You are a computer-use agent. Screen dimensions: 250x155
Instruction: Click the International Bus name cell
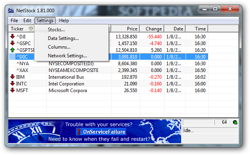click(x=66, y=77)
